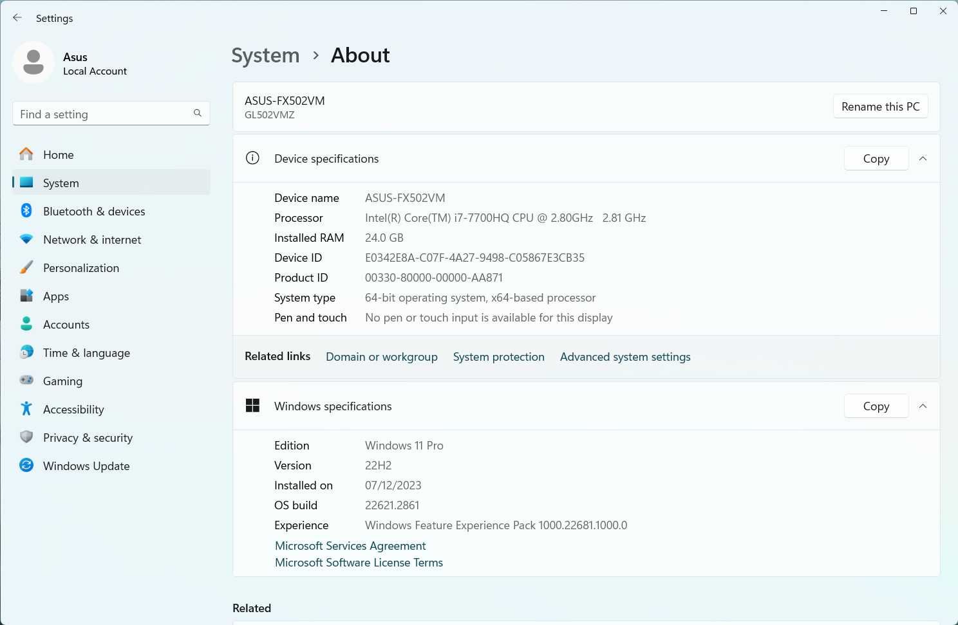Open the Gaming settings label
Viewport: 958px width, 625px height.
click(x=62, y=381)
